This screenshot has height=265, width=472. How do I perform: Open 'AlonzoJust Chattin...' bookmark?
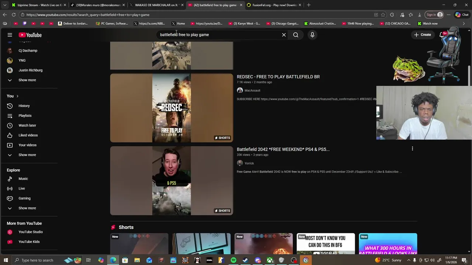click(x=320, y=24)
